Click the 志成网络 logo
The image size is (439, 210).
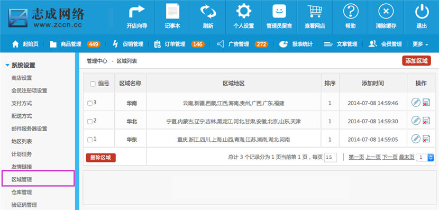click(x=46, y=17)
